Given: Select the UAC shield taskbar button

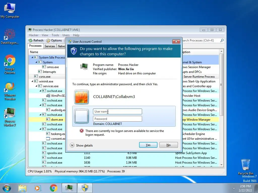Looking at the screenshot, I should [85, 188].
